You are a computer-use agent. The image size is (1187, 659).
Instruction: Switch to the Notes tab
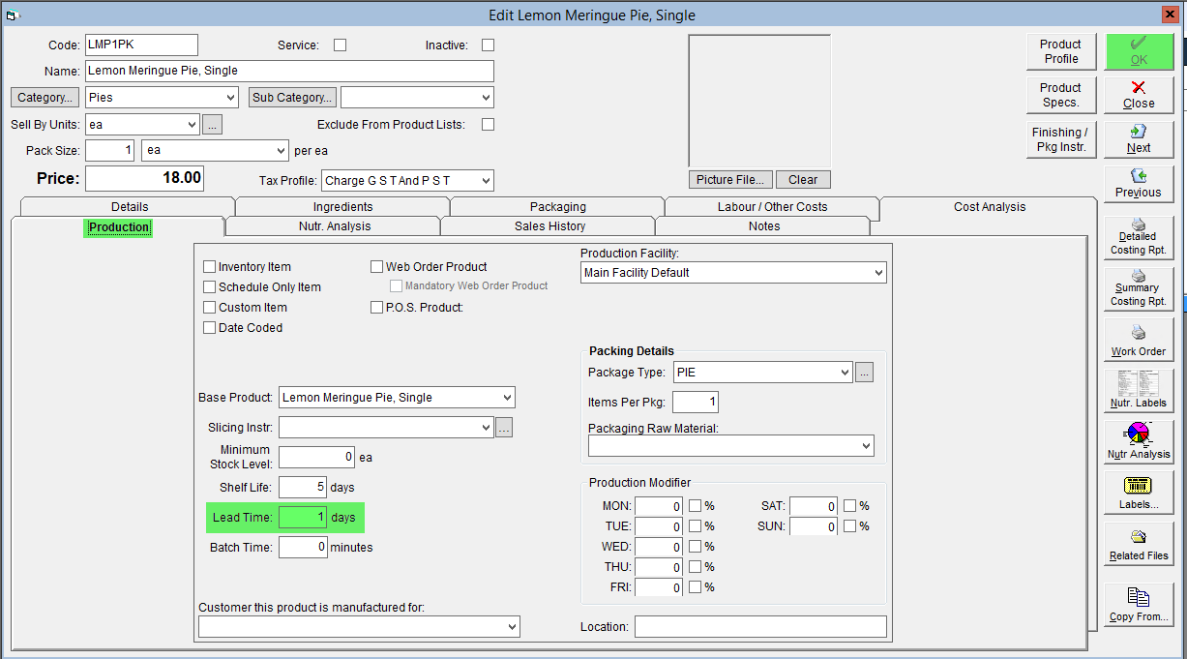point(763,226)
